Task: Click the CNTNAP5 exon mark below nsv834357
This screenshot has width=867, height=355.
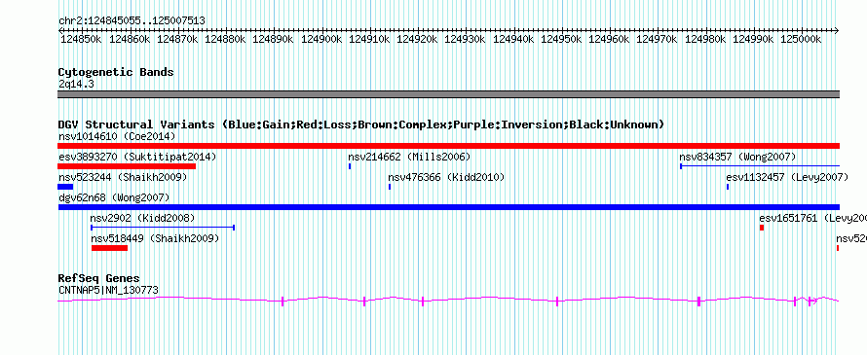Action: [x=698, y=301]
